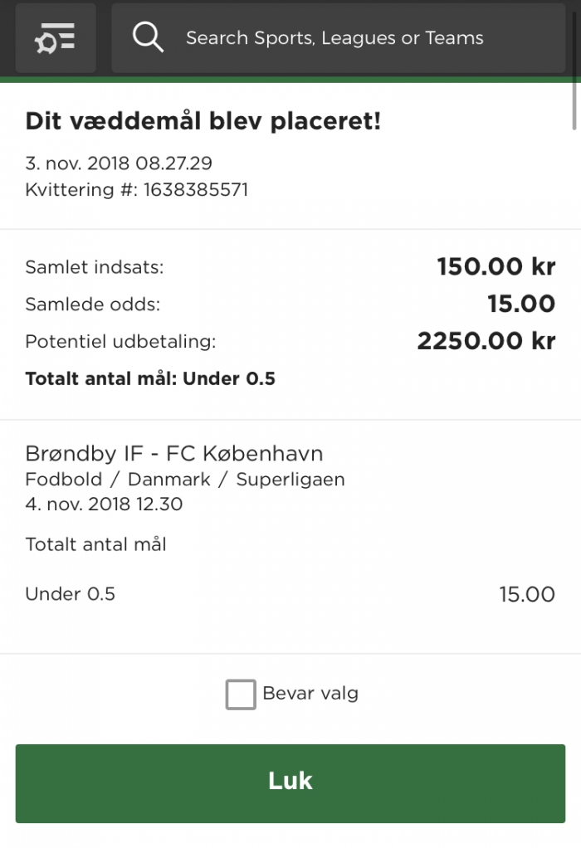Click the Bevar valg label text
The image size is (581, 848).
point(310,694)
